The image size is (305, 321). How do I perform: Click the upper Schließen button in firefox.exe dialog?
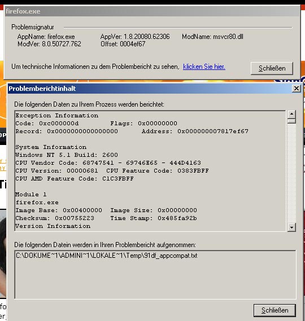pyautogui.click(x=272, y=68)
